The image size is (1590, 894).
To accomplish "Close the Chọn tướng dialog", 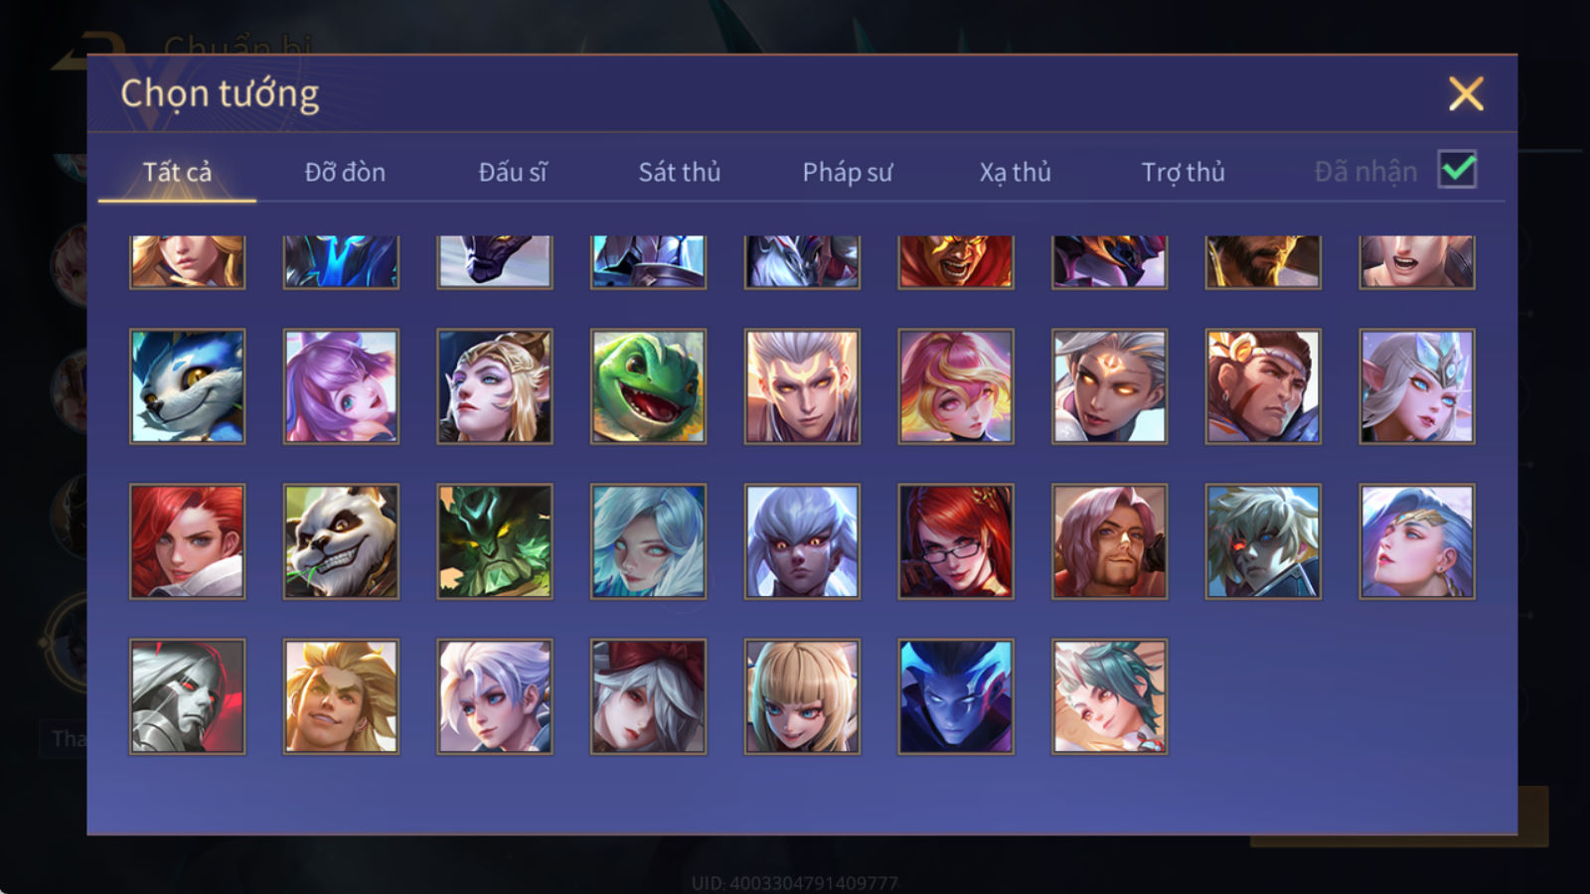I will pos(1466,94).
